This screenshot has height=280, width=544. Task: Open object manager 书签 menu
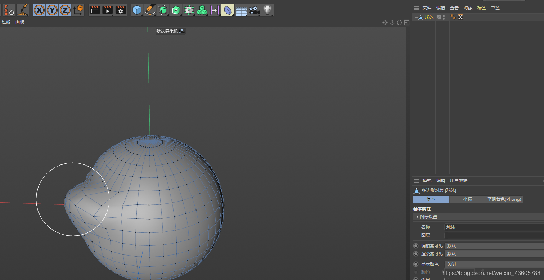(495, 8)
